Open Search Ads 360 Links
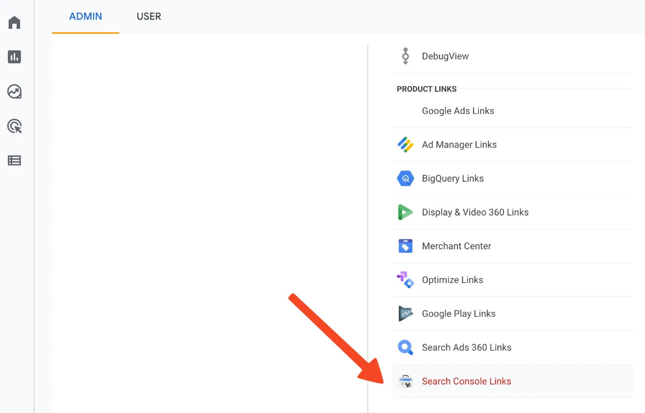Viewport: 645px width, 413px height. (513, 348)
